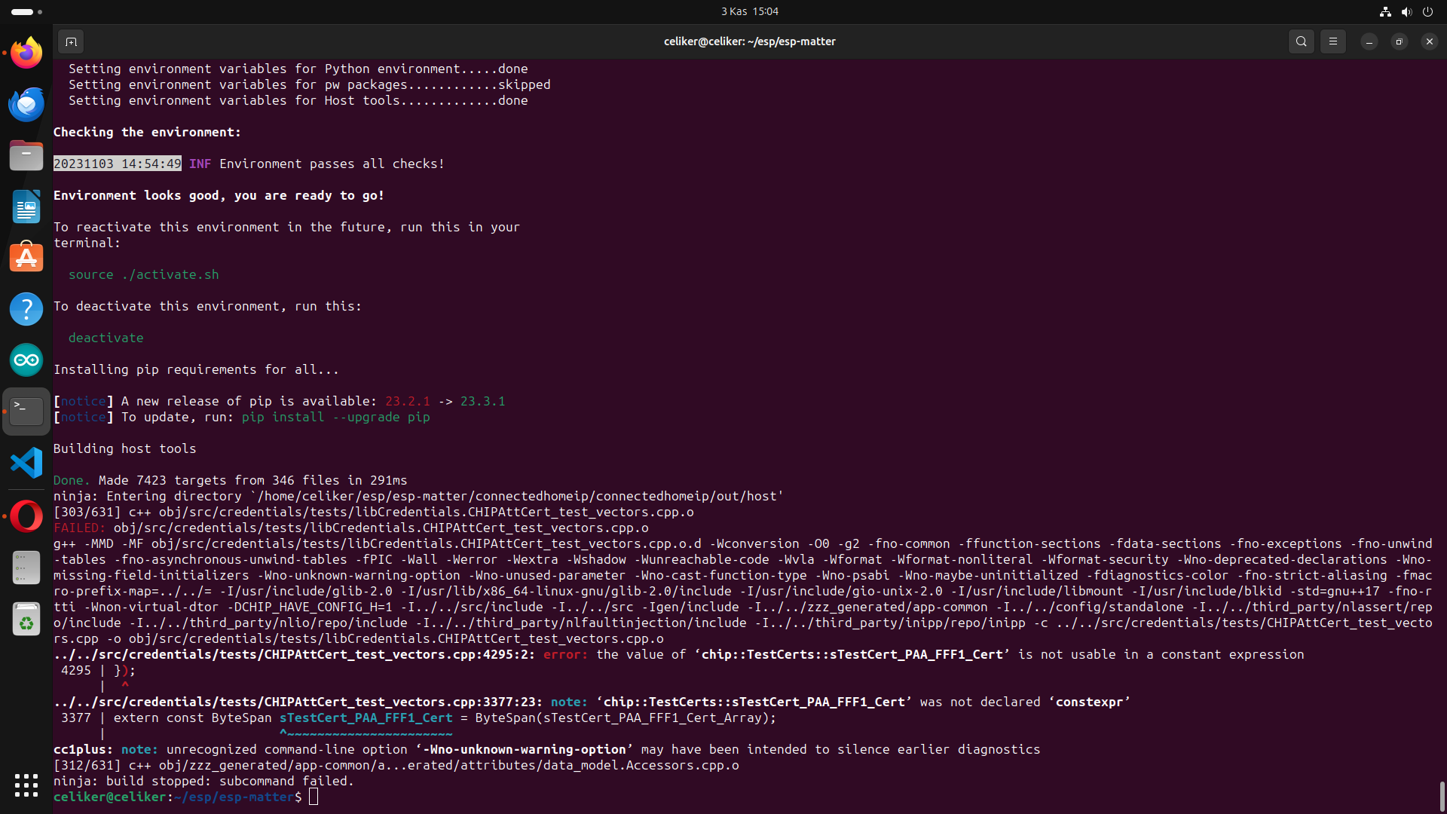
Task: Open Ubuntu Software store icon
Action: pos(26,258)
